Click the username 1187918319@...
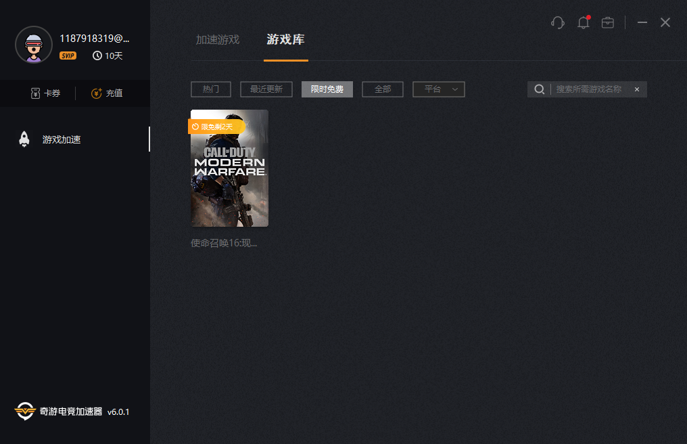Image resolution: width=687 pixels, height=444 pixels. click(95, 39)
